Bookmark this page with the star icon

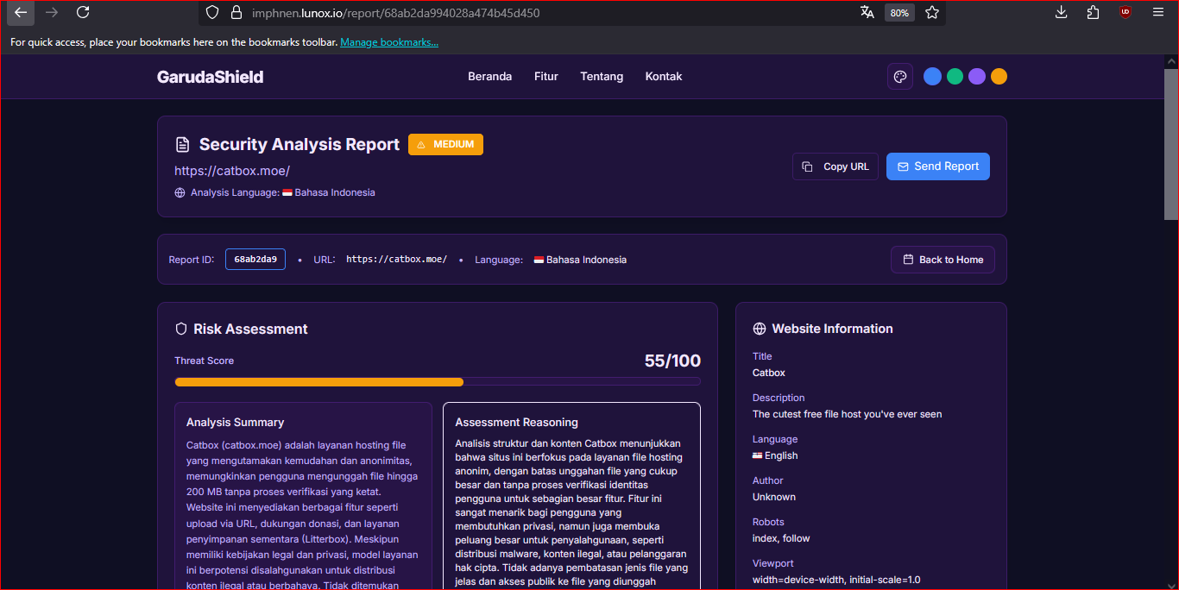click(932, 13)
